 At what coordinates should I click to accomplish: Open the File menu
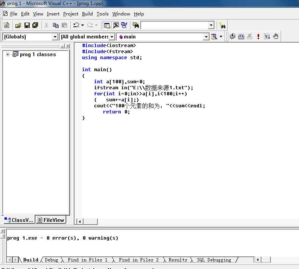pyautogui.click(x=14, y=14)
